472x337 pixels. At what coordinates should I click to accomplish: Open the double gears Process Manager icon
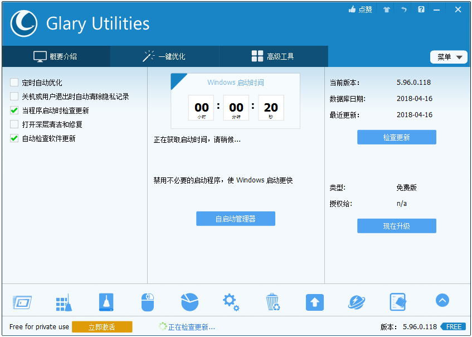[231, 302]
